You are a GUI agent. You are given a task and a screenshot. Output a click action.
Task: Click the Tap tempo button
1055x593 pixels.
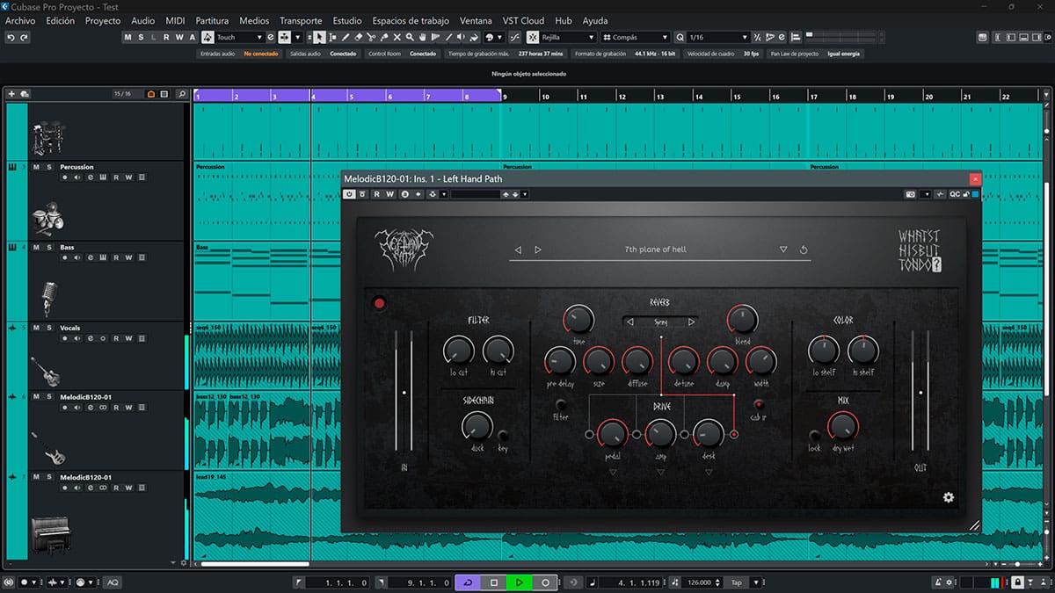click(x=737, y=582)
